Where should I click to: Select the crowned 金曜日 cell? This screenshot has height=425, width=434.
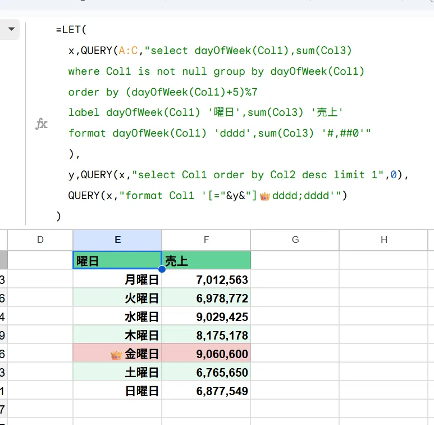[117, 354]
